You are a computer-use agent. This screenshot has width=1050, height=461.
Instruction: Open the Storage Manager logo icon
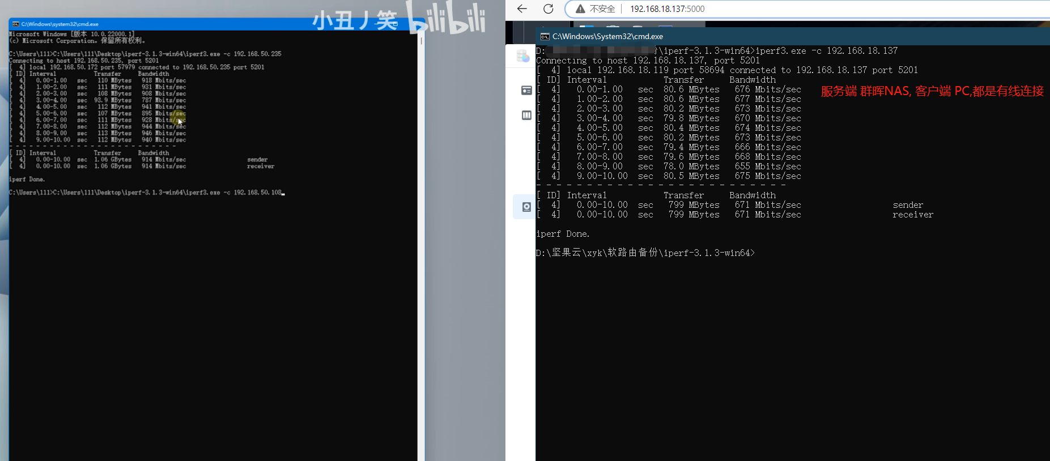pos(523,56)
